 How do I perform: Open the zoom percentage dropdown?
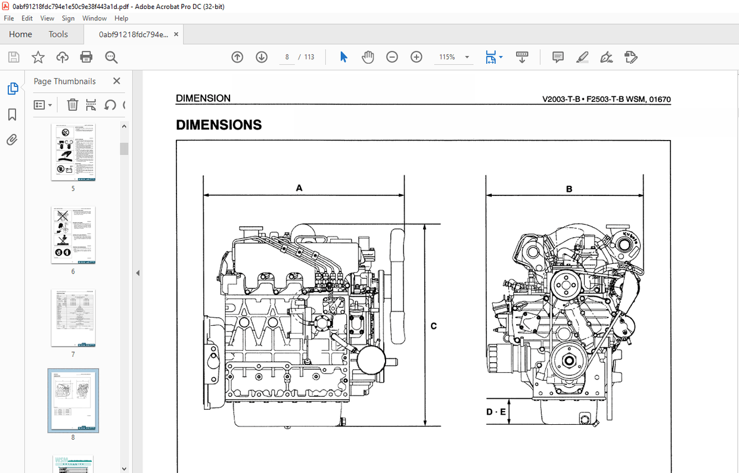click(x=467, y=57)
